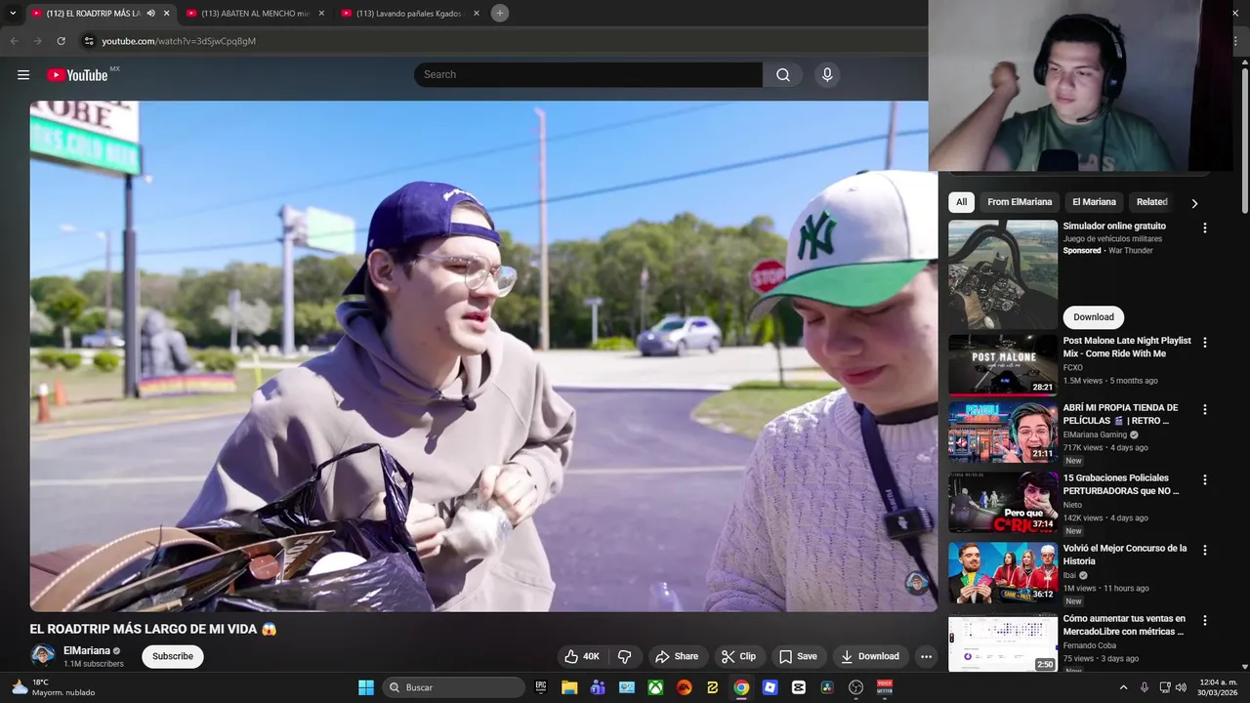Screen dimensions: 1250x703
Task: Open the clock and date showing 12:04 a. m.
Action: click(x=1217, y=687)
